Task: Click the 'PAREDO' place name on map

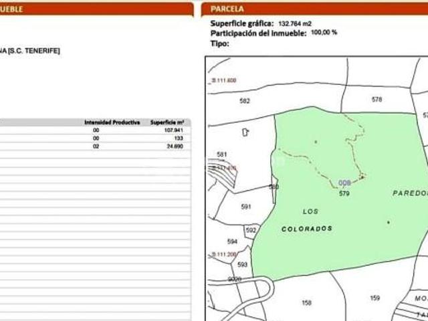Action: (410, 193)
